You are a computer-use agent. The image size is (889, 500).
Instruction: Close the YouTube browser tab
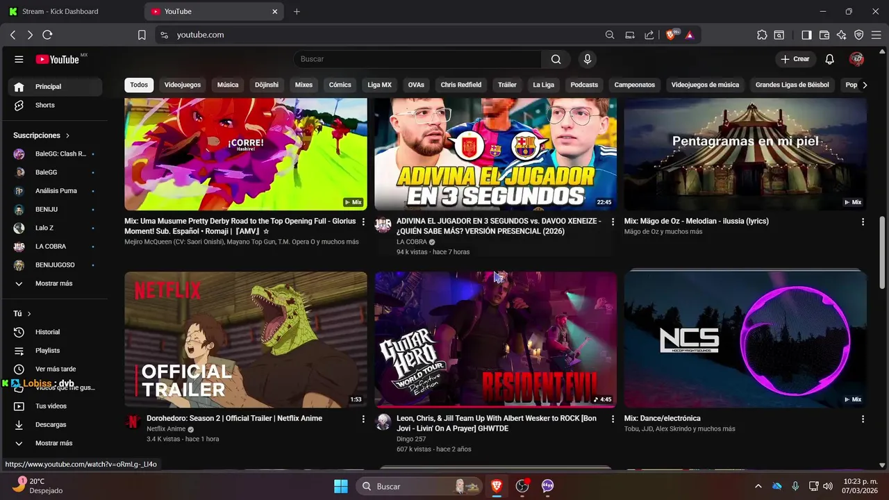pyautogui.click(x=275, y=11)
